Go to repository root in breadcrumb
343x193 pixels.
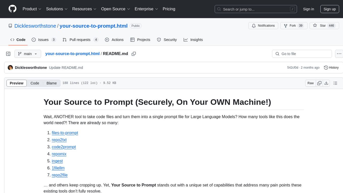[x=72, y=54]
